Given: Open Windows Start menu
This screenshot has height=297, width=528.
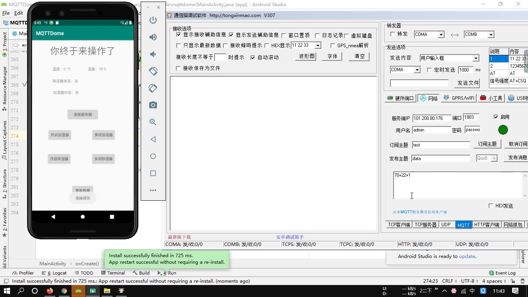Looking at the screenshot, I should (x=7, y=291).
